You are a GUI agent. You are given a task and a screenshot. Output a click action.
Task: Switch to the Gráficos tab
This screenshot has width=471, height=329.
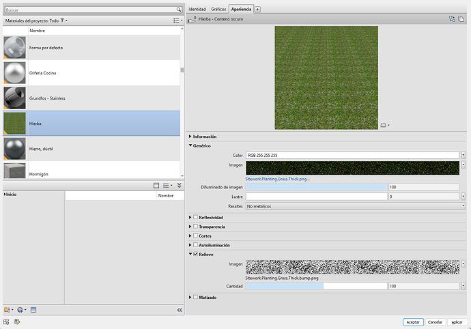218,10
